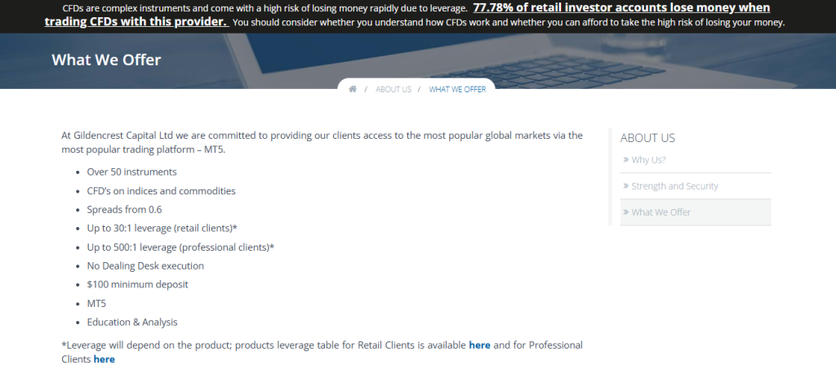Select What We Offer in the sidebar menu
This screenshot has height=392, width=836.
pyautogui.click(x=660, y=212)
